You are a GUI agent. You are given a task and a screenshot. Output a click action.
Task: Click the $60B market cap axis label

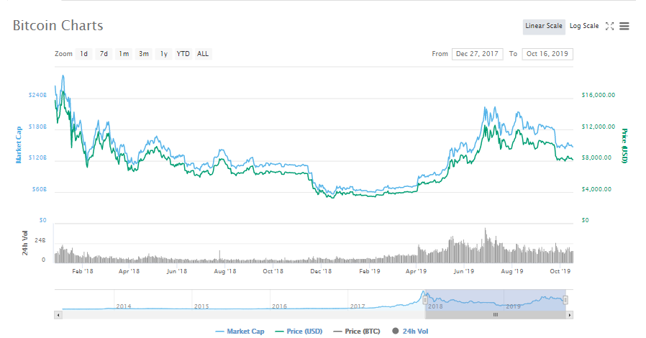coord(40,189)
